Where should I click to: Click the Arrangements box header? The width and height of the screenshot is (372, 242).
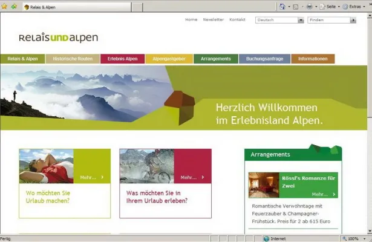pyautogui.click(x=293, y=154)
